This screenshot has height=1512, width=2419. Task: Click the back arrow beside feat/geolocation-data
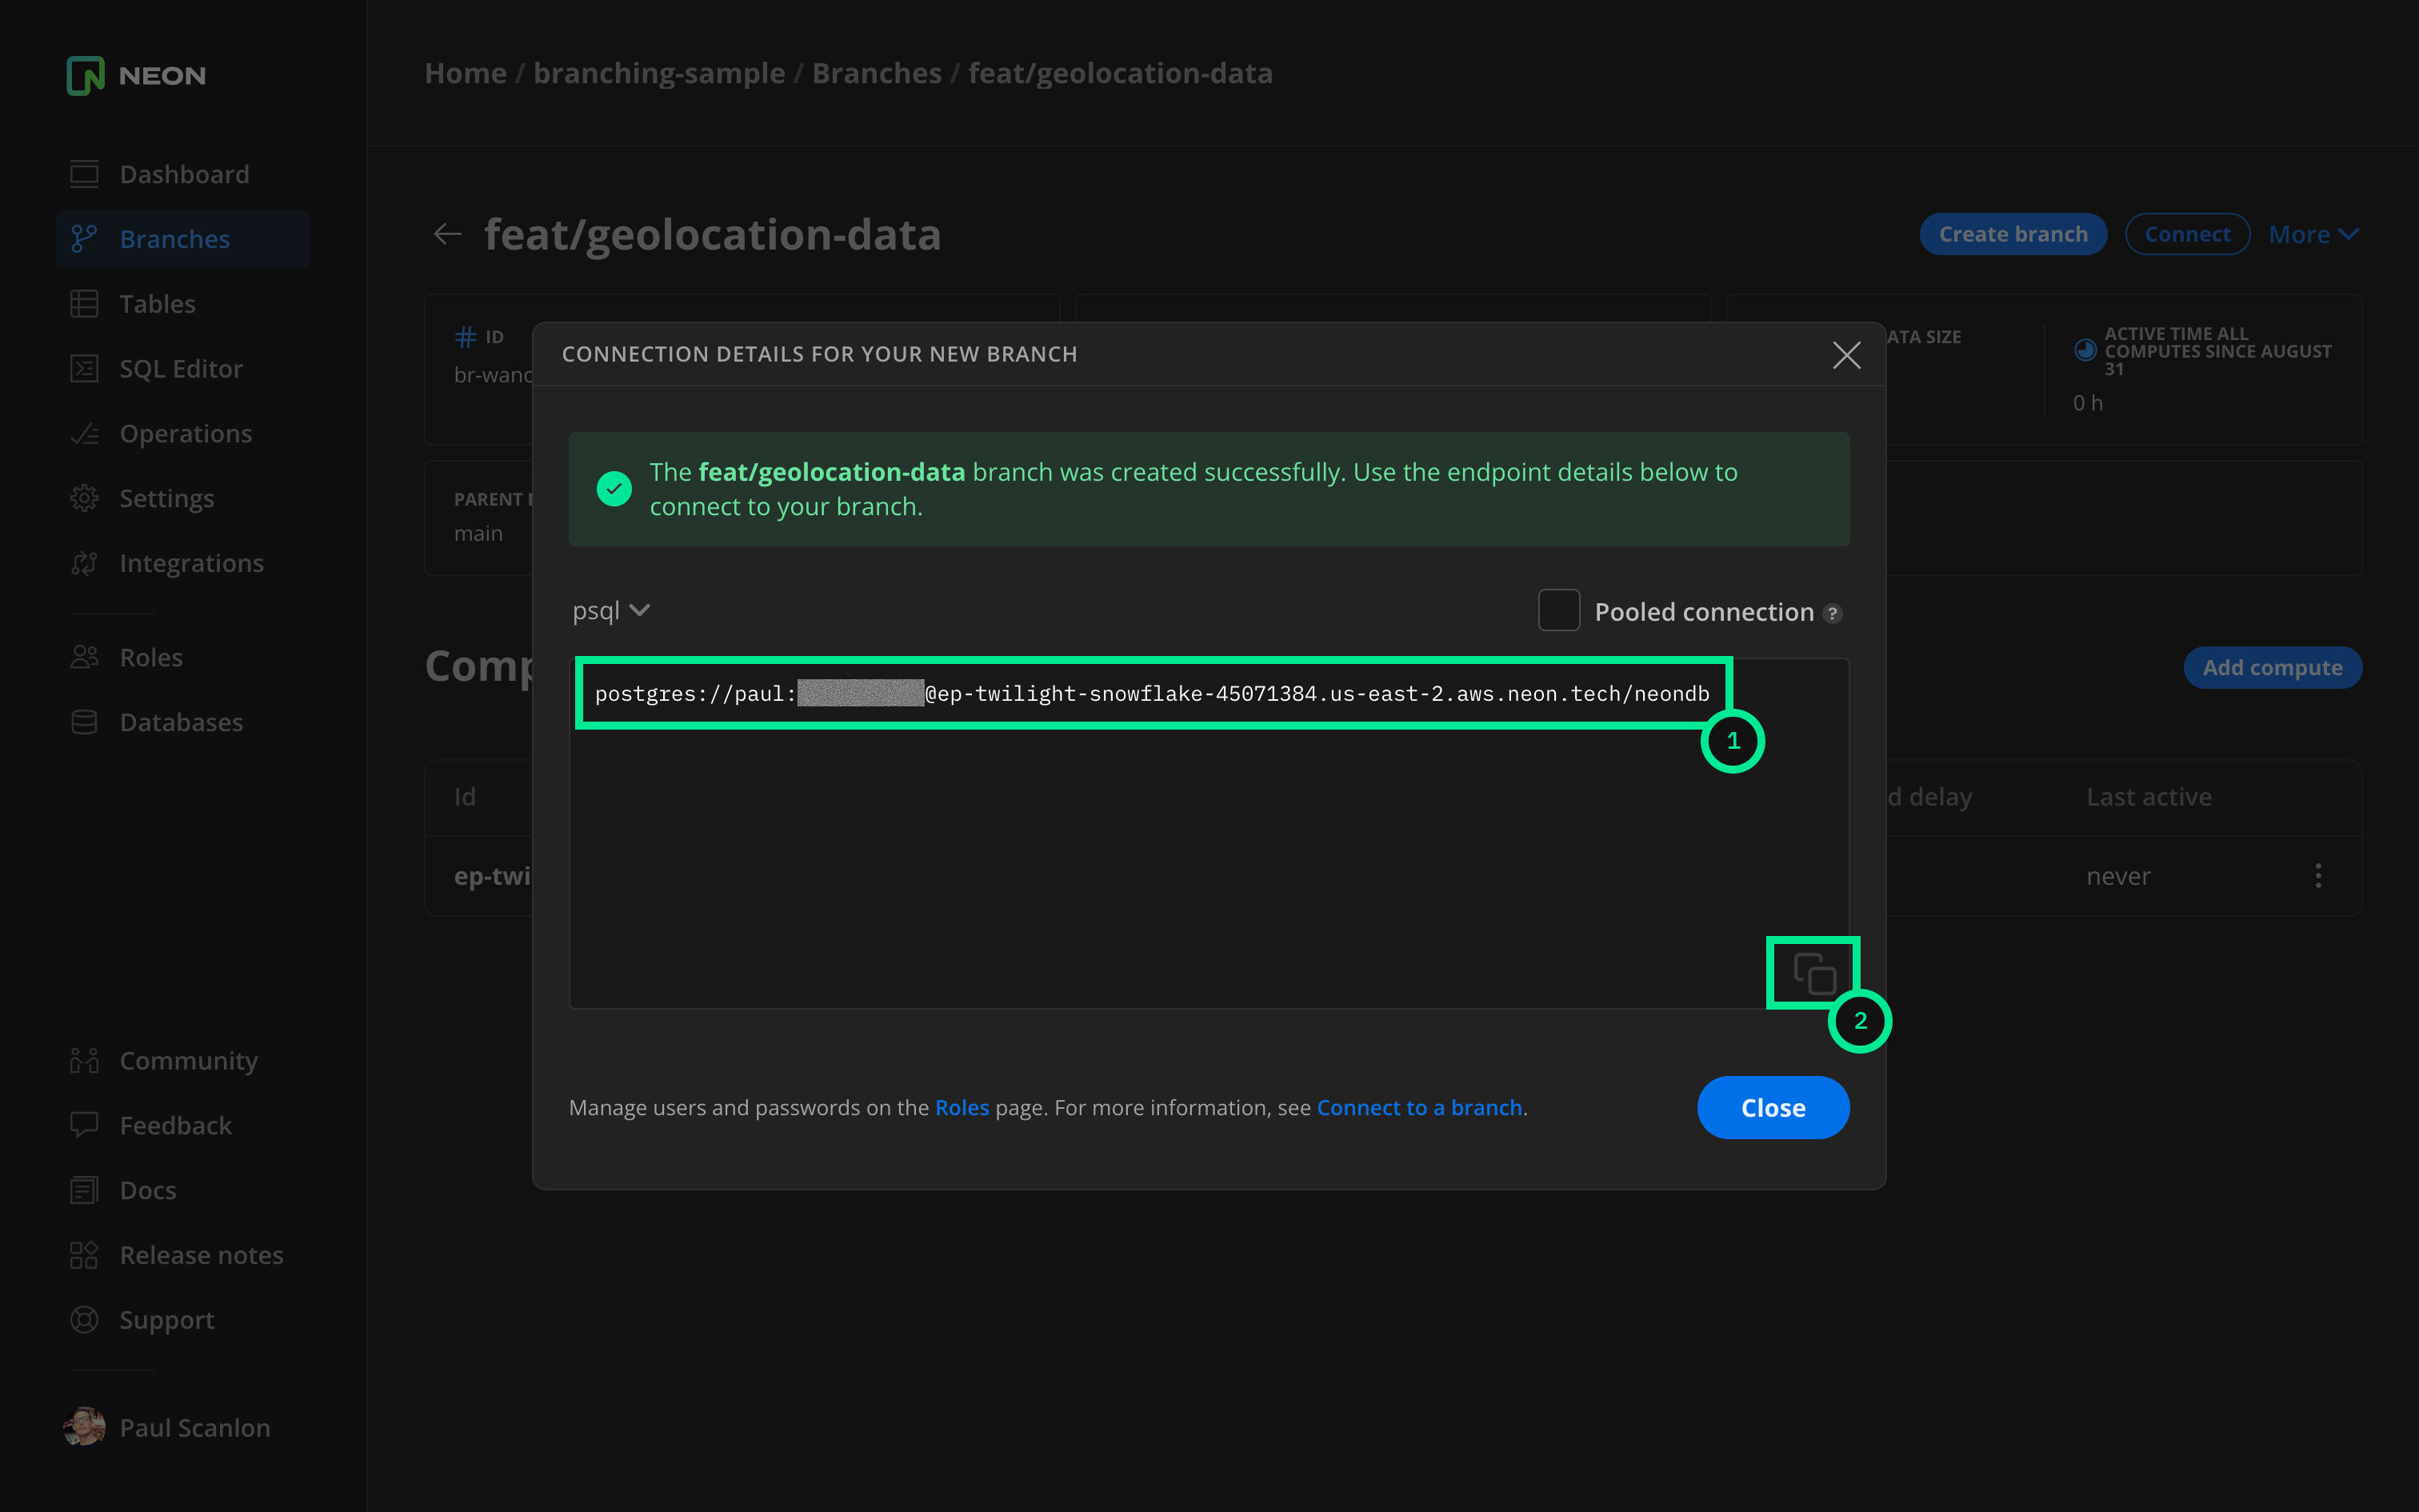447,234
